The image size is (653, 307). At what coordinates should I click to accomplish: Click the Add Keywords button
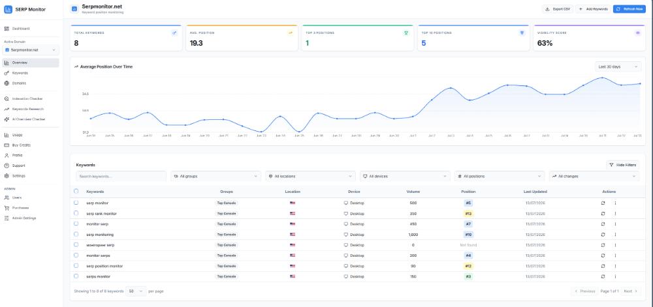tap(593, 8)
